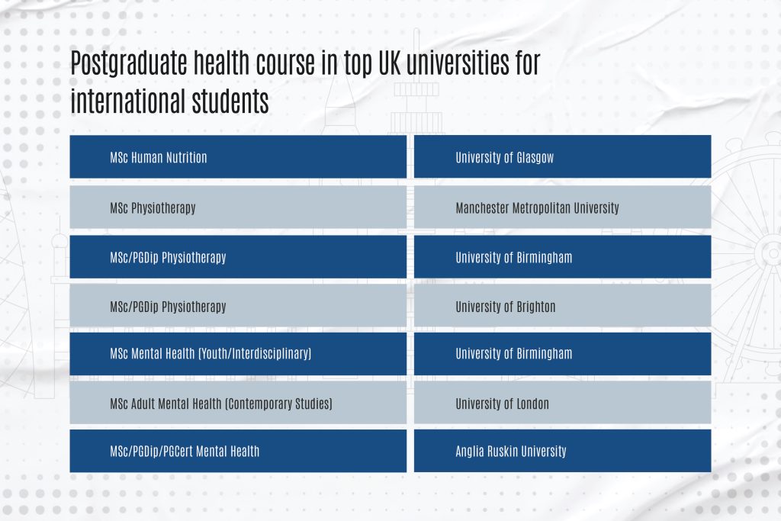
Task: Click the words 'international students' in title
Action: pyautogui.click(x=169, y=101)
